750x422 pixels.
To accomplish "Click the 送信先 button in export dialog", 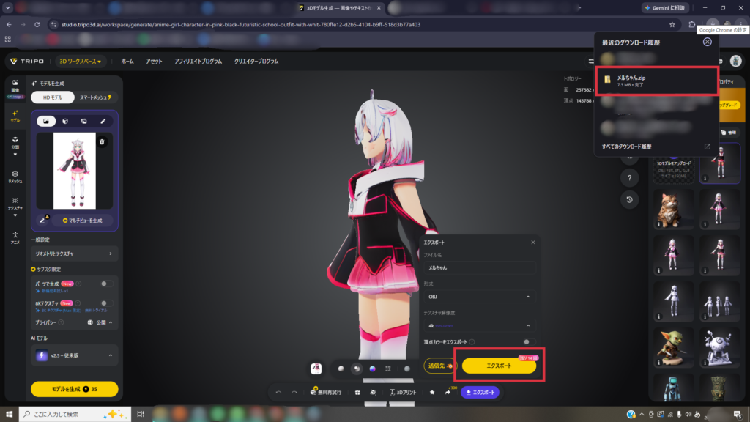I will 439,366.
